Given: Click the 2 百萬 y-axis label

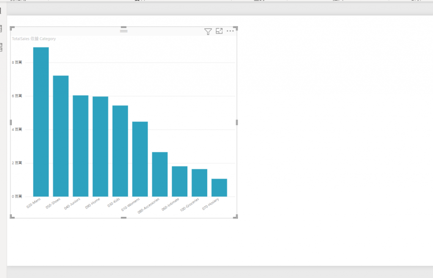Looking at the screenshot, I should [x=17, y=163].
